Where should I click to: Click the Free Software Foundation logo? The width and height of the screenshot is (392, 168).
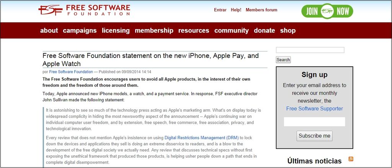(x=84, y=10)
